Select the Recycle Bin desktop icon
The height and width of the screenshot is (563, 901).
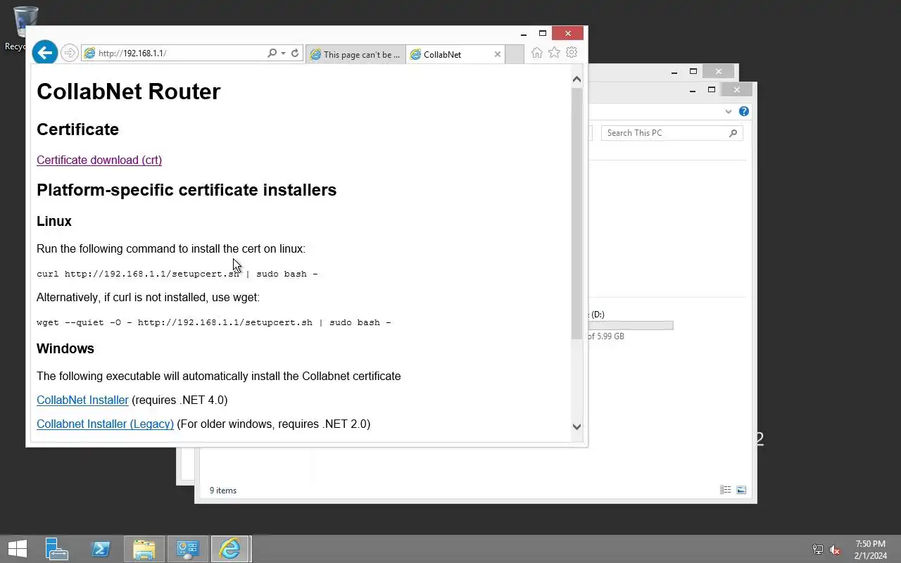(25, 28)
